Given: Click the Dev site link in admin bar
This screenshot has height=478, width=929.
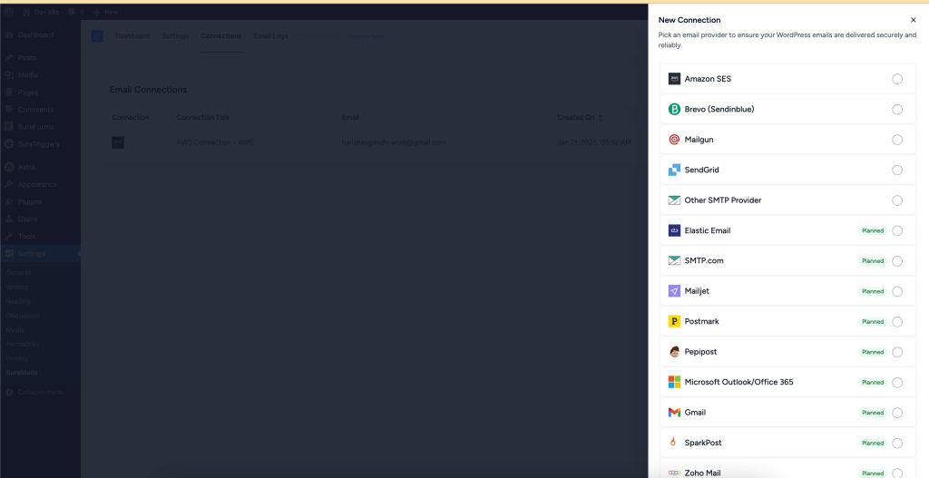Looking at the screenshot, I should click(x=41, y=12).
